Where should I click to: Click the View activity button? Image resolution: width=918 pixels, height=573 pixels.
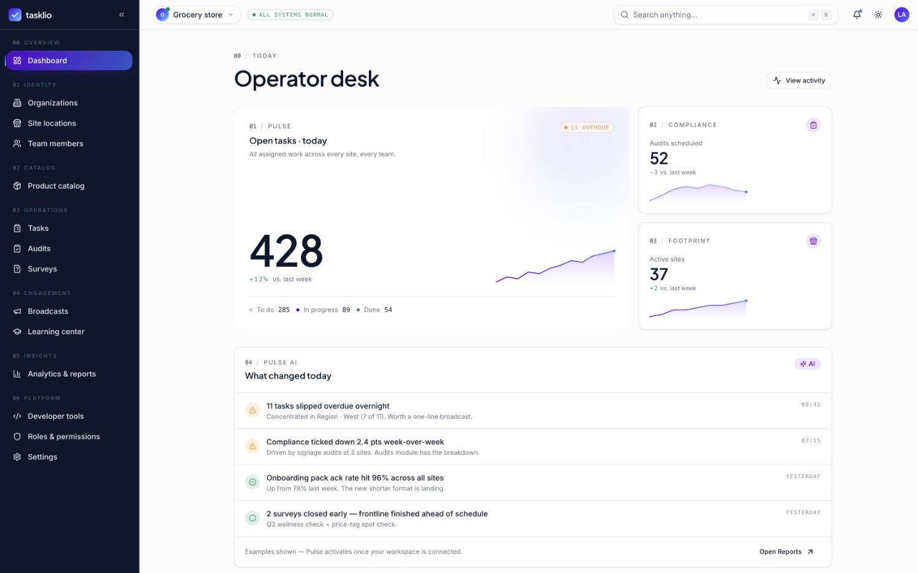click(799, 80)
